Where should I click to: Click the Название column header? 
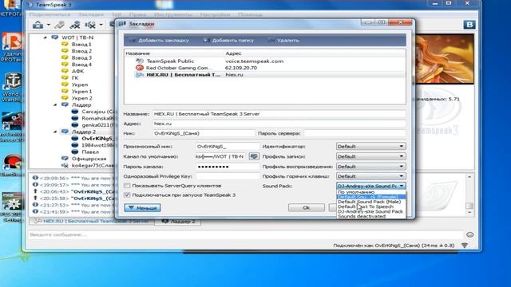[174, 53]
